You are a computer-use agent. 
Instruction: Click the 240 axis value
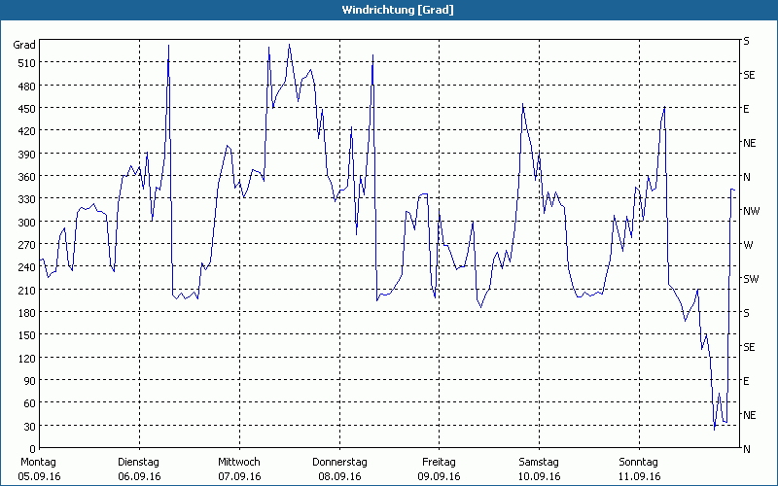27,266
